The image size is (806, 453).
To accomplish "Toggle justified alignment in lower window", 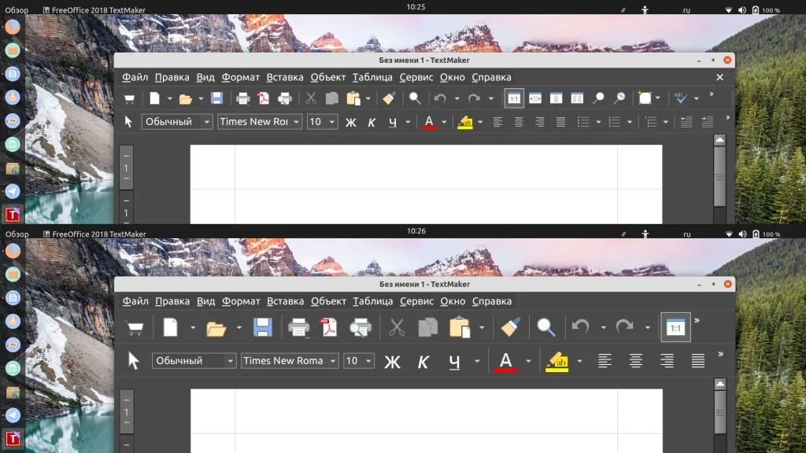I will pos(697,361).
